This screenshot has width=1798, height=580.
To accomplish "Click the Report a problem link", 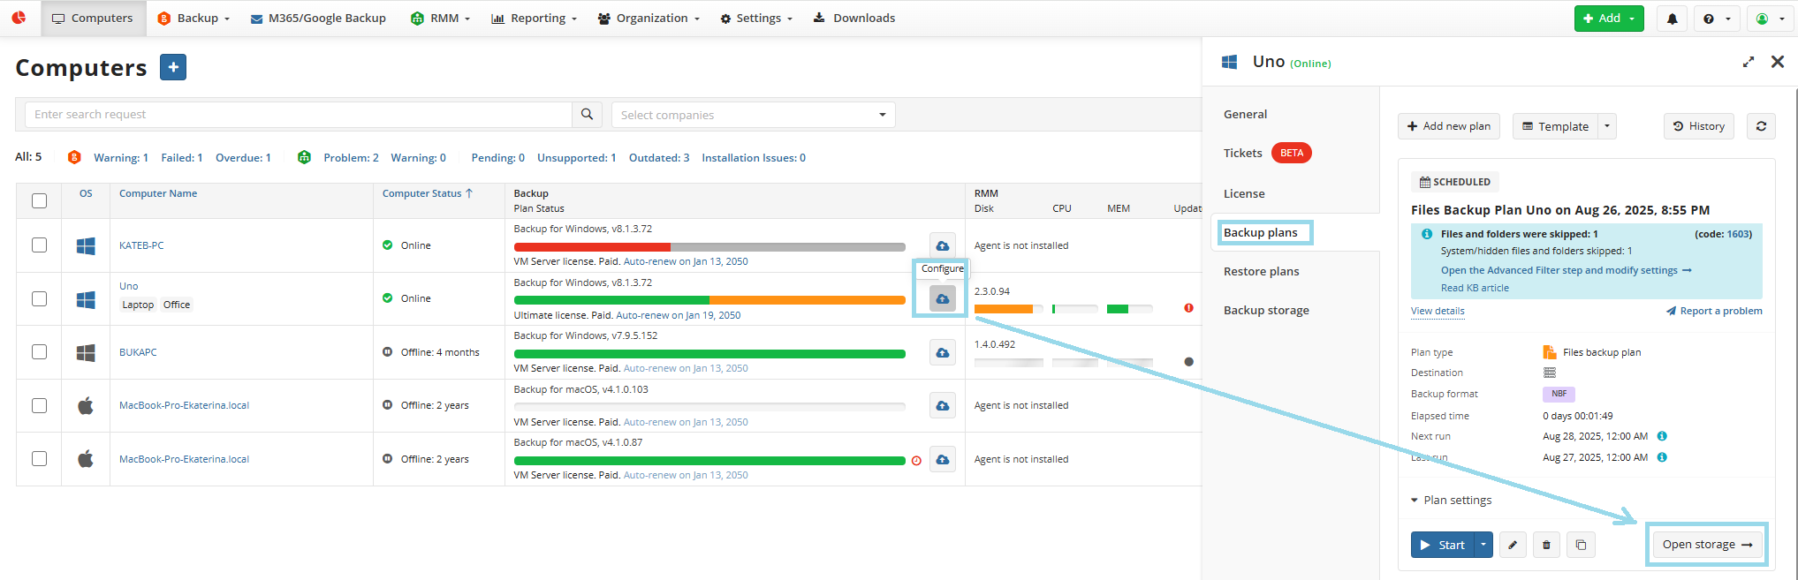I will coord(1714,311).
